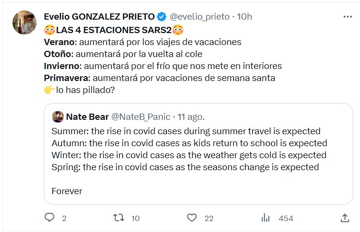The height and width of the screenshot is (232, 360).
Task: Open the three-dot more options menu
Action: 347,17
